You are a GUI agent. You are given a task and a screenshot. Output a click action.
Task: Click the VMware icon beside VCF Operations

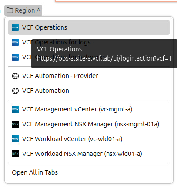pyautogui.click(x=15, y=27)
